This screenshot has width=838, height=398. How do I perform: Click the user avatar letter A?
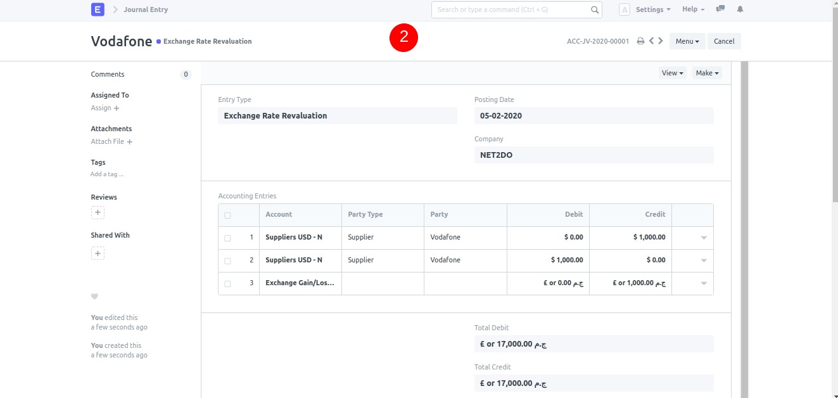(625, 10)
